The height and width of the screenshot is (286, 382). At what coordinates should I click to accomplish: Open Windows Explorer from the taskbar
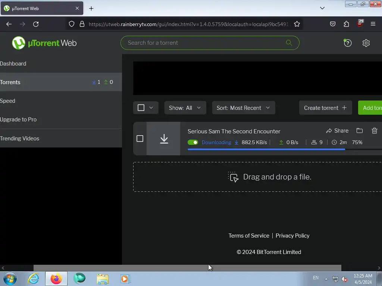(103, 279)
